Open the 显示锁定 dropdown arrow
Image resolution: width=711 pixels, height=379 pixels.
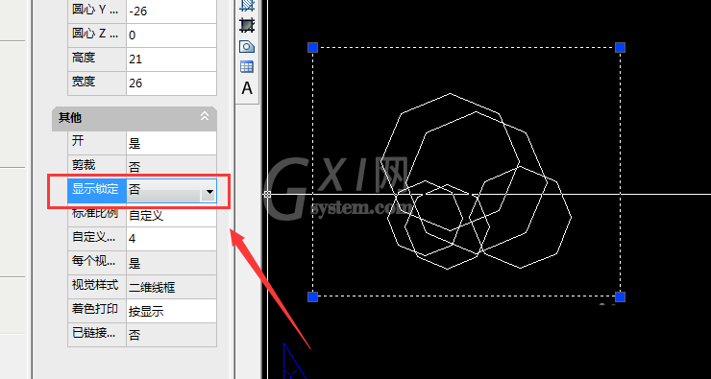click(x=209, y=192)
